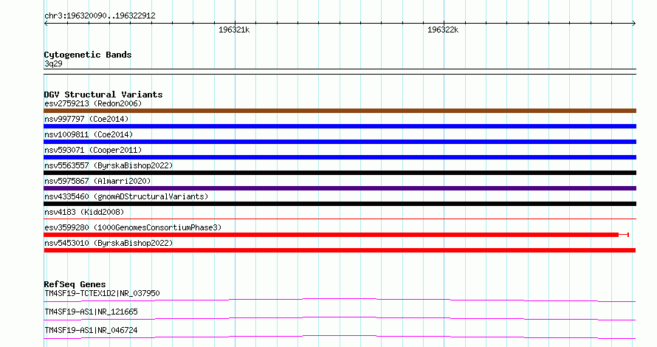Viewport: 657px width, 347px height.
Task: Click the Cytogenetic Bands track title
Action: tap(88, 55)
